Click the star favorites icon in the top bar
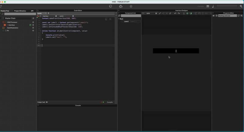Screen dimensions: 244x132 (131, 6)
